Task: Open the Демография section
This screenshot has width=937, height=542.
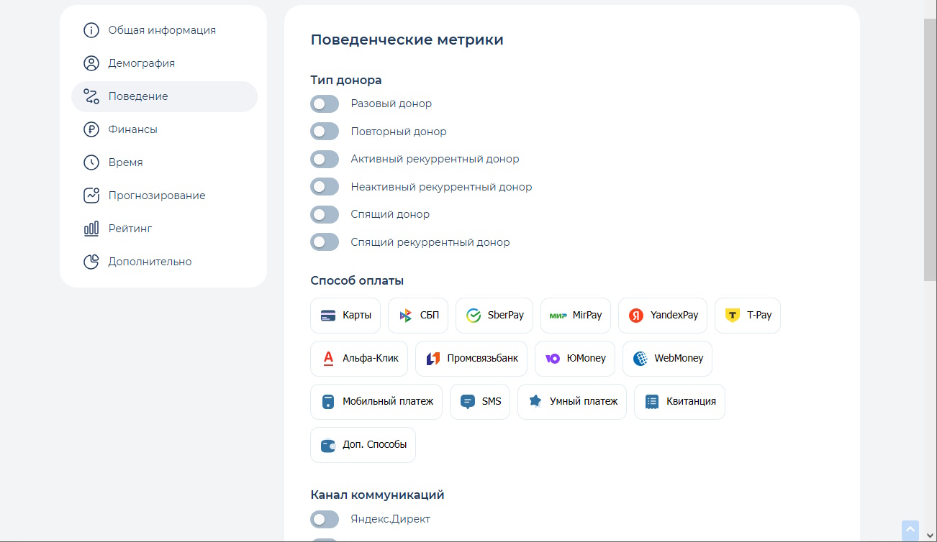Action: point(140,63)
